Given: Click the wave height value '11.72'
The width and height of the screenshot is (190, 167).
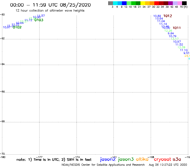Looking at the screenshot, I should click(x=28, y=20).
